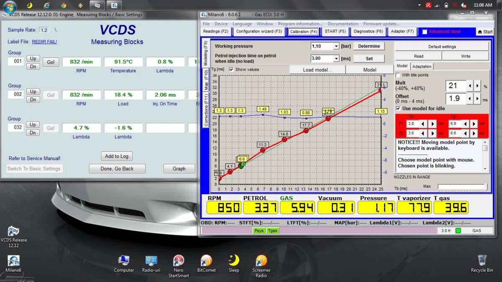Show hidden system tray icons
Image resolution: width=502 pixels, height=282 pixels.
pyautogui.click(x=420, y=5)
